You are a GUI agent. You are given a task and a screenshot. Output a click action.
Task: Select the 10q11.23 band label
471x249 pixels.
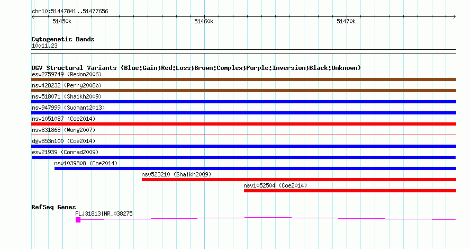(x=44, y=46)
